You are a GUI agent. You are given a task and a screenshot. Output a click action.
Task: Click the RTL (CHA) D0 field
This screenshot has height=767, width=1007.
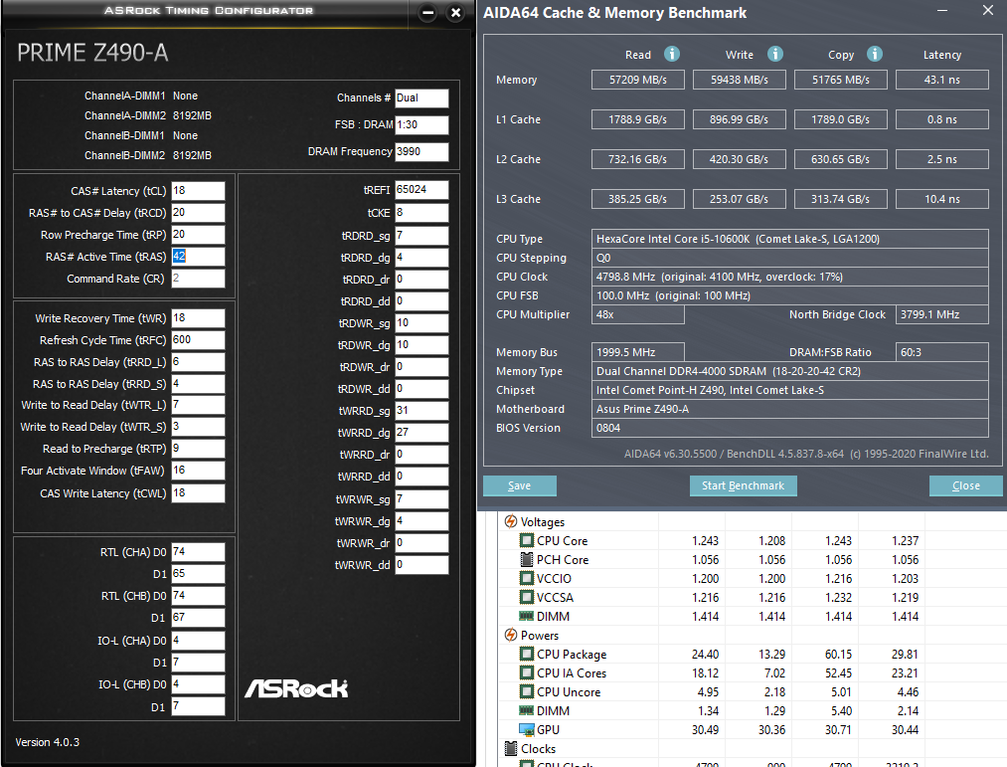point(198,552)
